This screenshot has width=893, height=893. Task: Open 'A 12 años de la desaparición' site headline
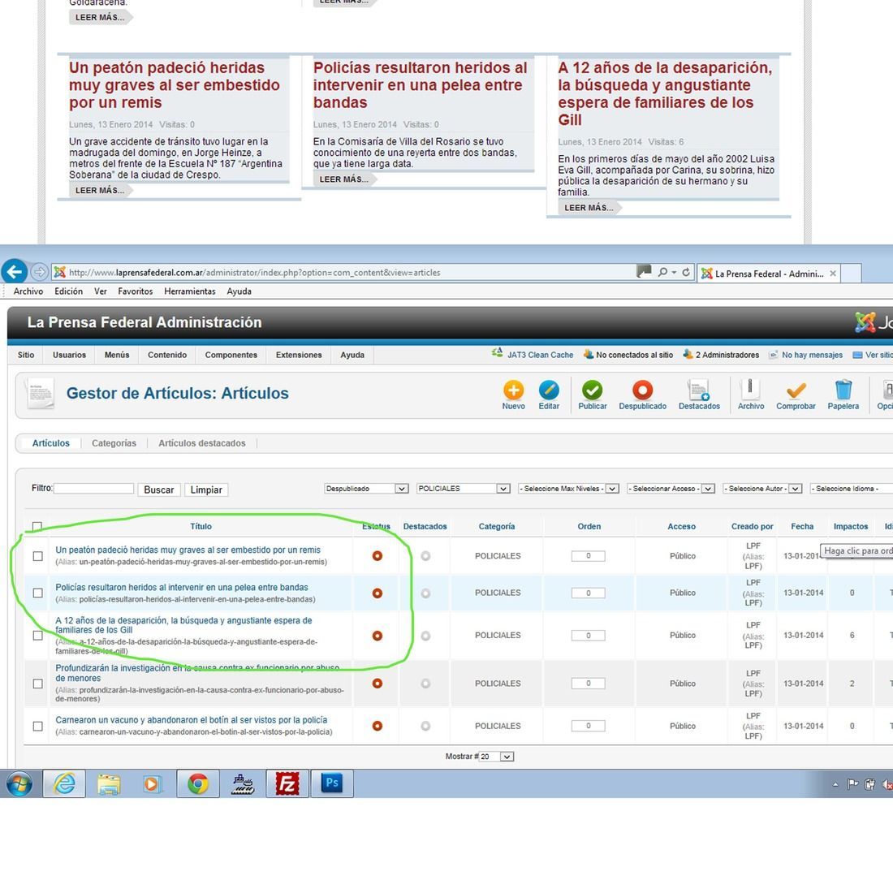point(665,94)
